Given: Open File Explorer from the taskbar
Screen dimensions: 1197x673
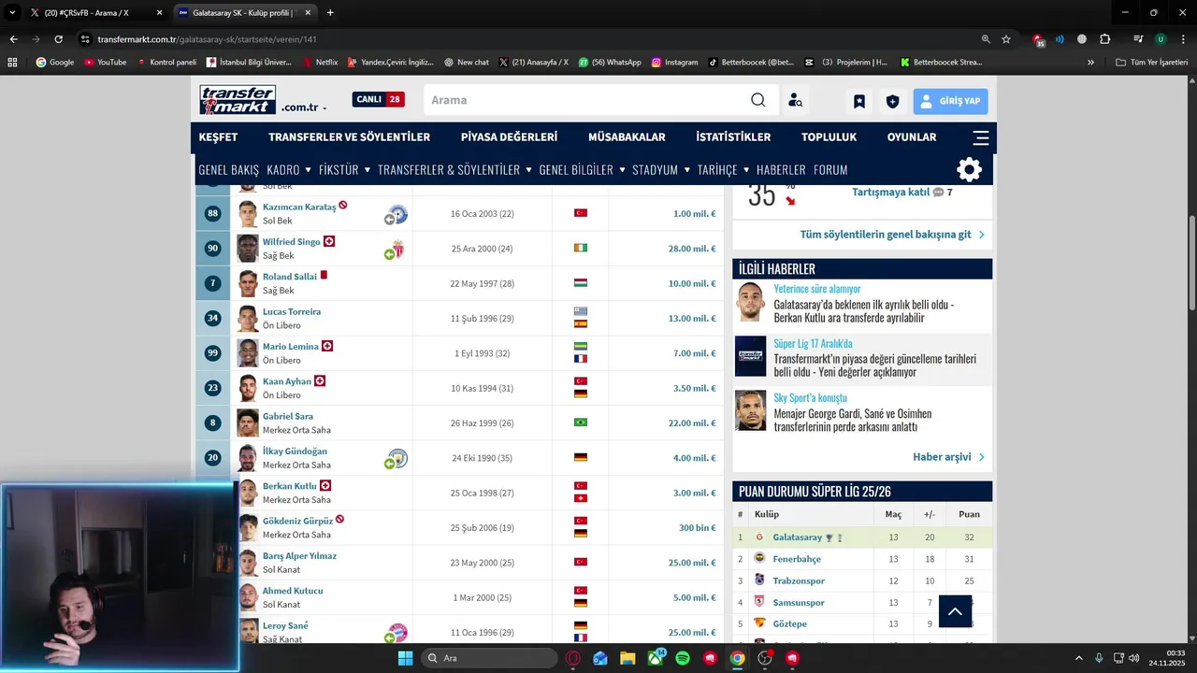Looking at the screenshot, I should (627, 658).
